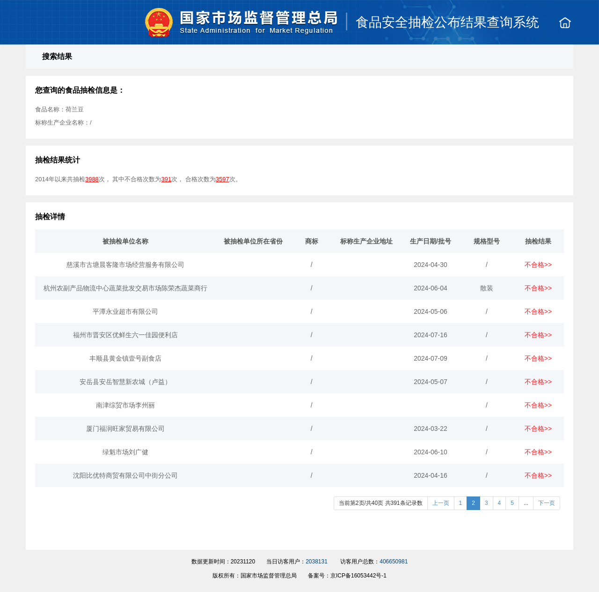
Task: Click 食品名称：荷兰豆 text
Action: tap(59, 110)
